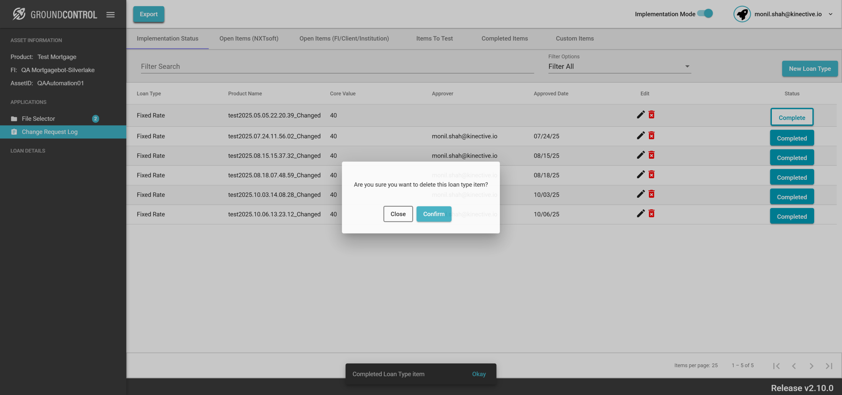Confirm deleting the loan type item
This screenshot has width=842, height=395.
434,214
